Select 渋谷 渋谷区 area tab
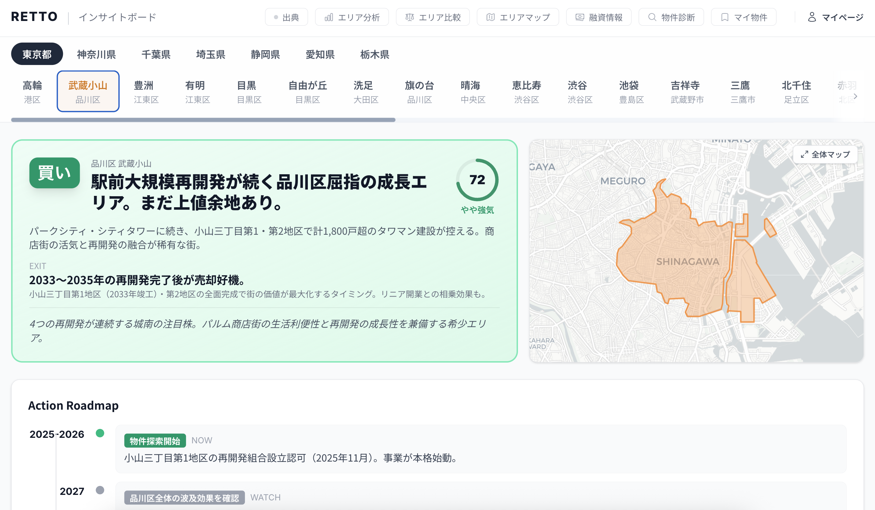The width and height of the screenshot is (875, 510). click(x=580, y=92)
